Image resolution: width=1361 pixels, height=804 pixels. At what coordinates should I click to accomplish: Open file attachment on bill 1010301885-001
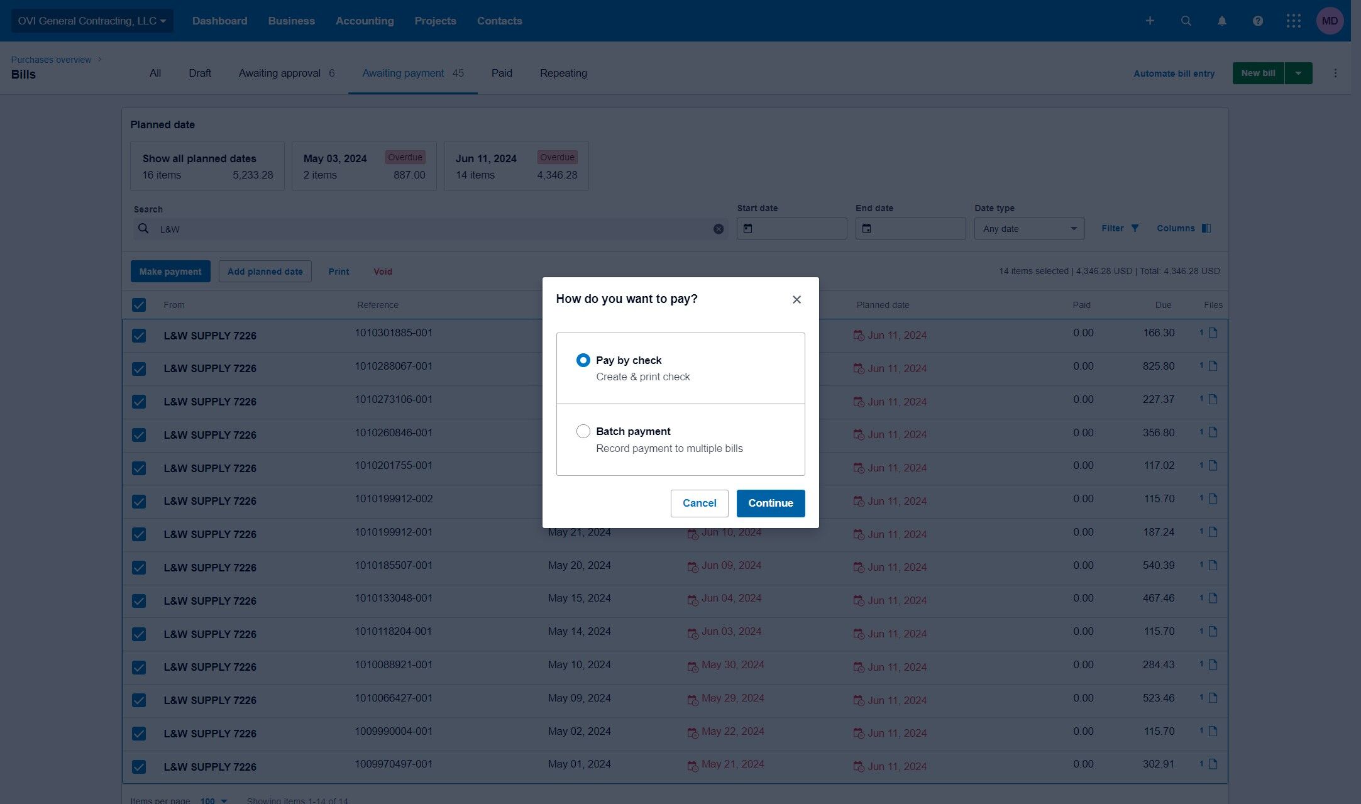coord(1213,333)
